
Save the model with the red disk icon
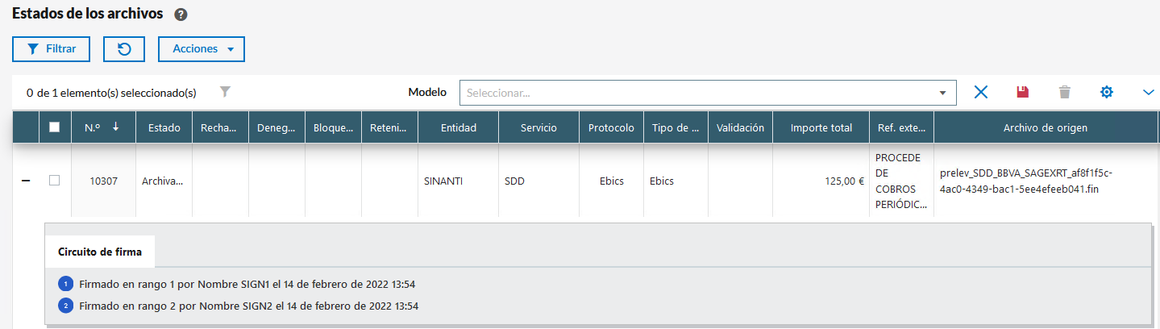1023,92
